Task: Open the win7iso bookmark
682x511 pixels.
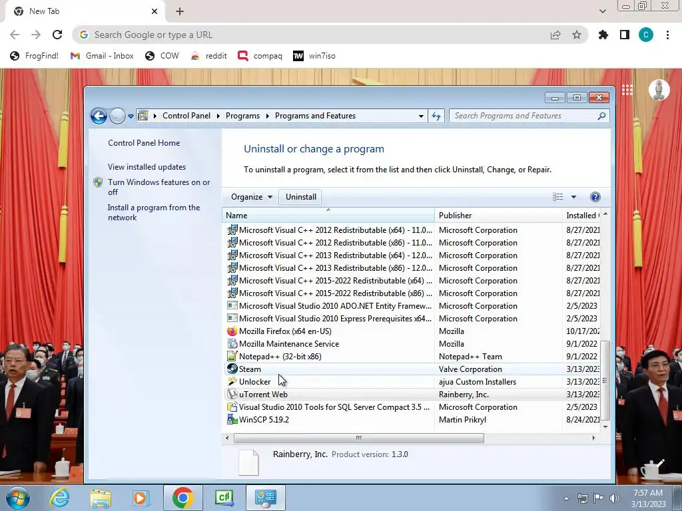Action: [314, 56]
